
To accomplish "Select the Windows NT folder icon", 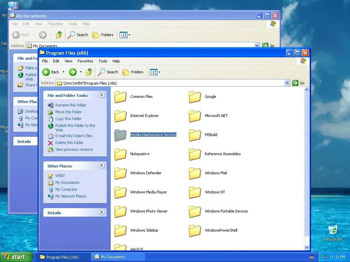I will click(x=195, y=193).
